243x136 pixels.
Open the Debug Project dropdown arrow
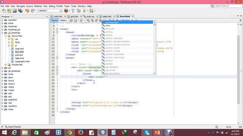pos(95,11)
